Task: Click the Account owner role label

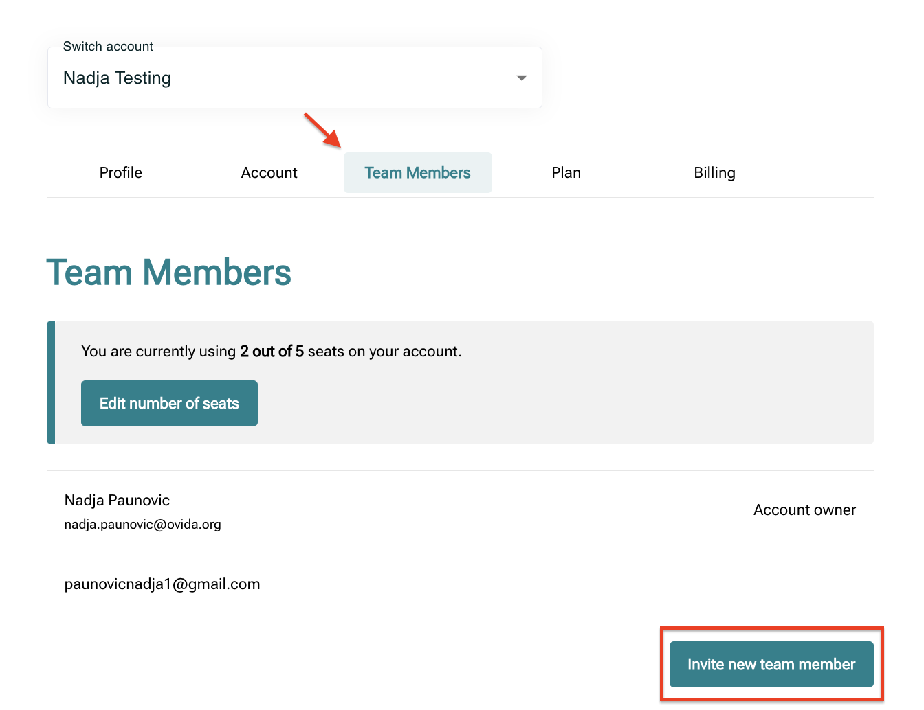Action: [x=804, y=509]
